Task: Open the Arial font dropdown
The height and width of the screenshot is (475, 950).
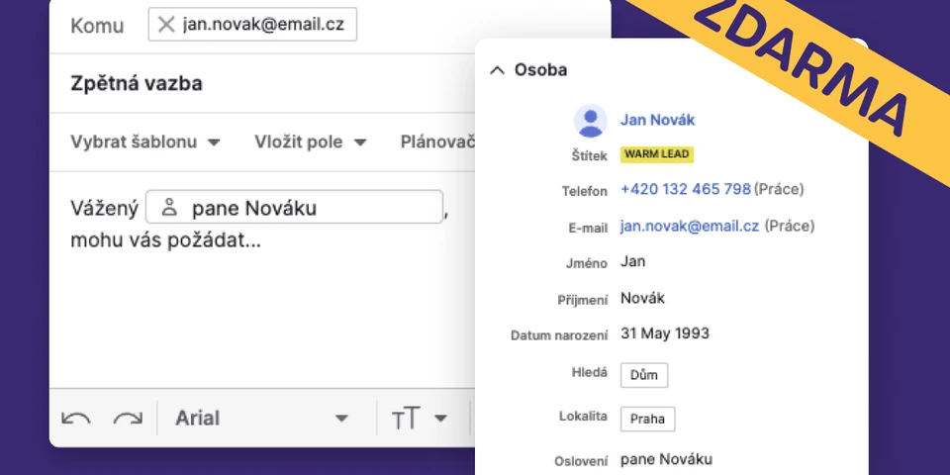Action: 261,418
